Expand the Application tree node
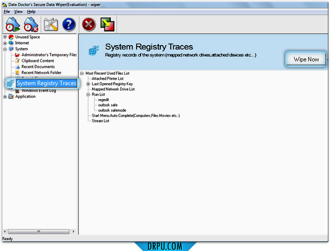Screen dimensions: 330x251 pos(5,97)
